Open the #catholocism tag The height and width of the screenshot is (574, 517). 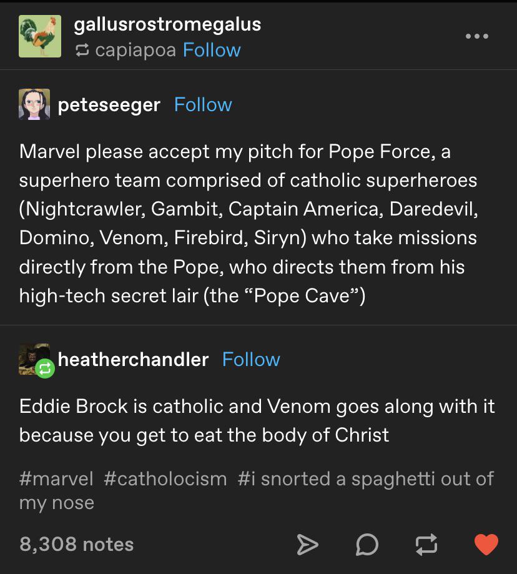(x=165, y=478)
